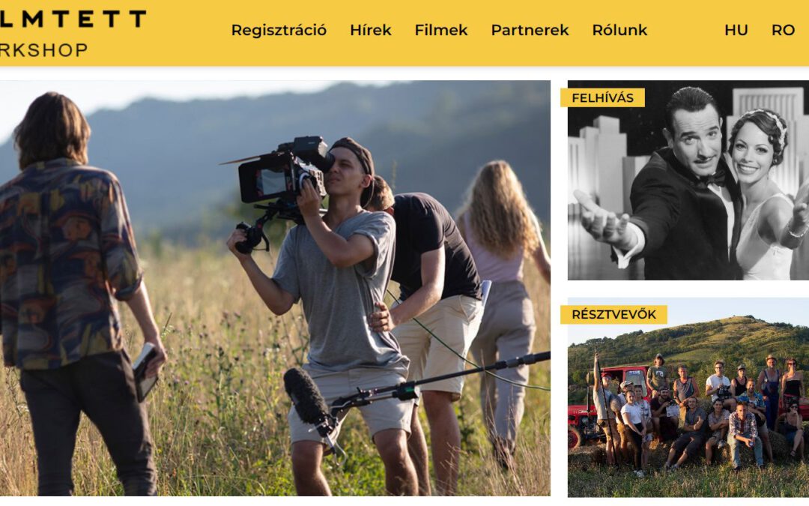Open the Regisztráció menu item
The width and height of the screenshot is (809, 506).
click(279, 31)
